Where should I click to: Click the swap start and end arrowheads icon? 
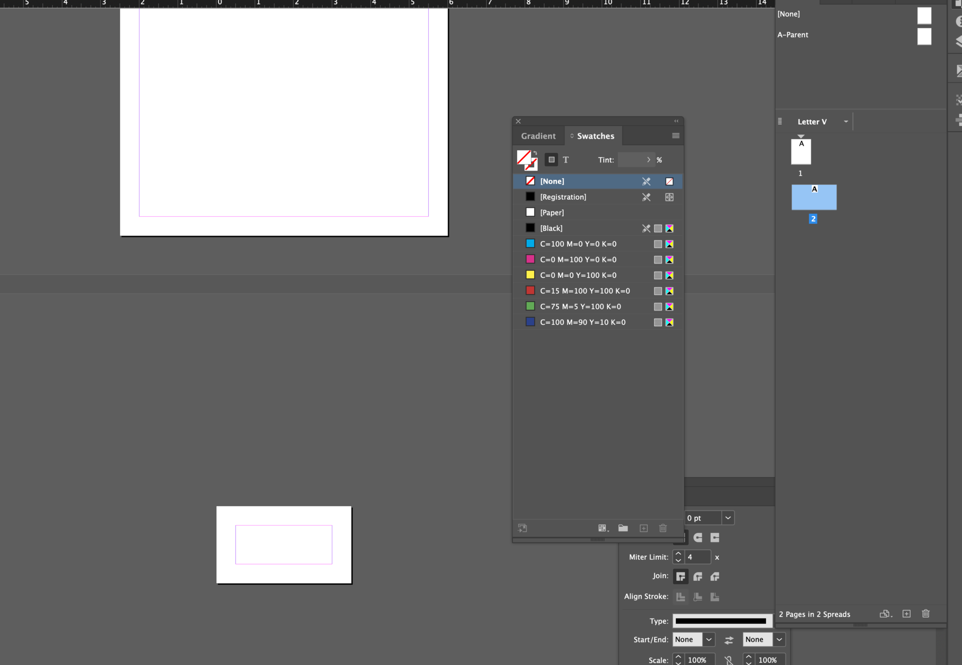(x=729, y=640)
